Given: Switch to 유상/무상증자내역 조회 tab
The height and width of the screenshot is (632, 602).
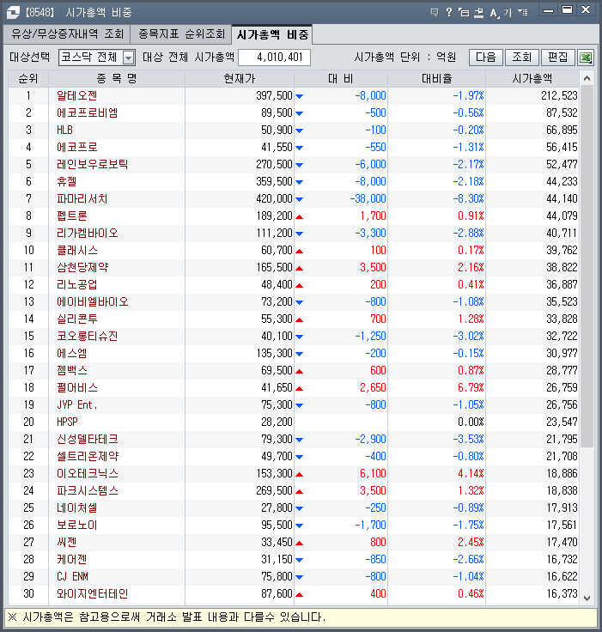Looking at the screenshot, I should (x=67, y=33).
